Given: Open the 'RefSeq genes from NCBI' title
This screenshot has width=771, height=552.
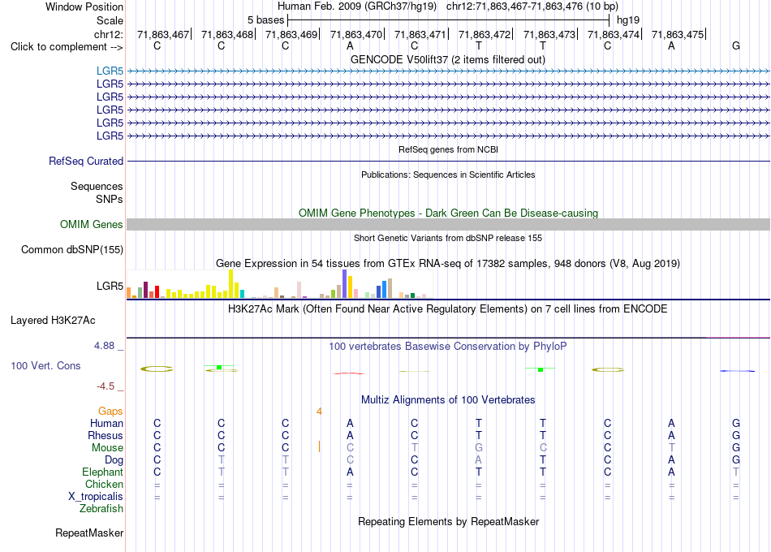Looking at the screenshot, I should (449, 149).
